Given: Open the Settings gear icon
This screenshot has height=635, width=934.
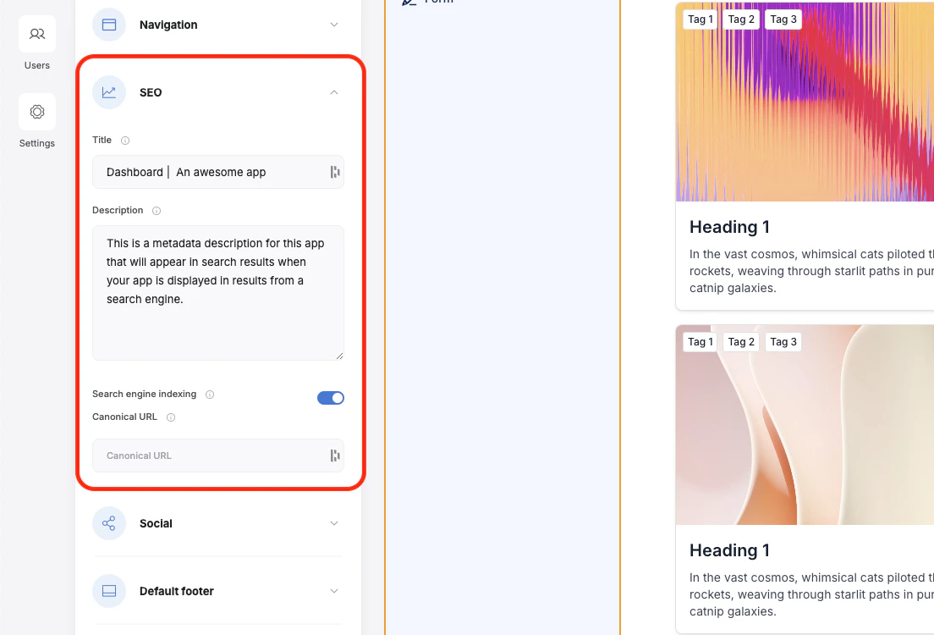Looking at the screenshot, I should [37, 112].
